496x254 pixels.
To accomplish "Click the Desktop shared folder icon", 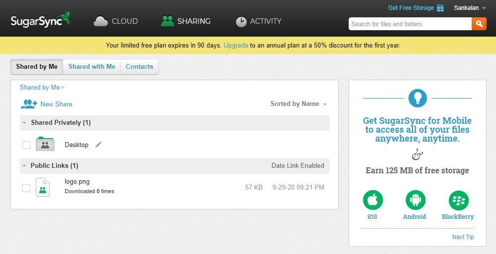I will 45,144.
